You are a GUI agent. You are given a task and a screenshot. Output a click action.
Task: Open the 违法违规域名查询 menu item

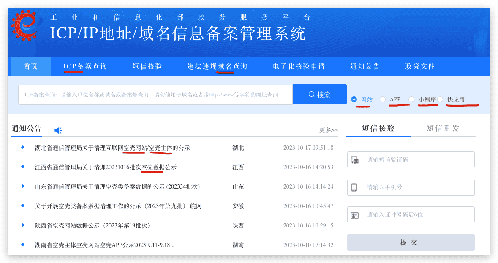215,66
